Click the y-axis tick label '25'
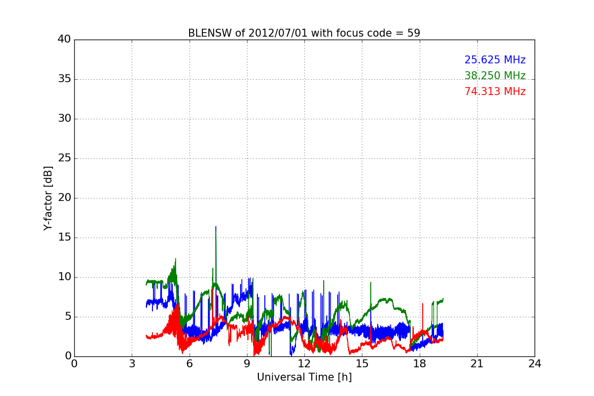Image resolution: width=594 pixels, height=396 pixels. (x=64, y=158)
